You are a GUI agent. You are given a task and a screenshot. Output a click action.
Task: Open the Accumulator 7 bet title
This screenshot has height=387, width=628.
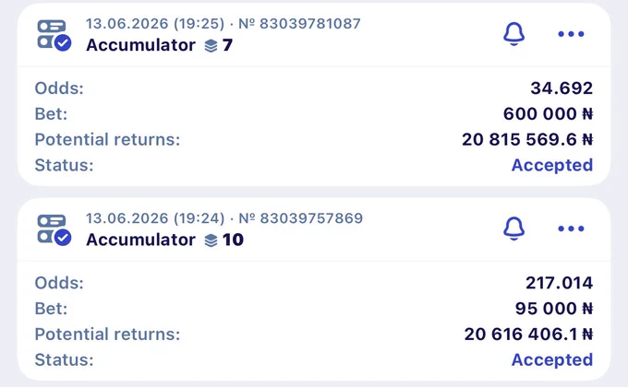[x=160, y=45]
